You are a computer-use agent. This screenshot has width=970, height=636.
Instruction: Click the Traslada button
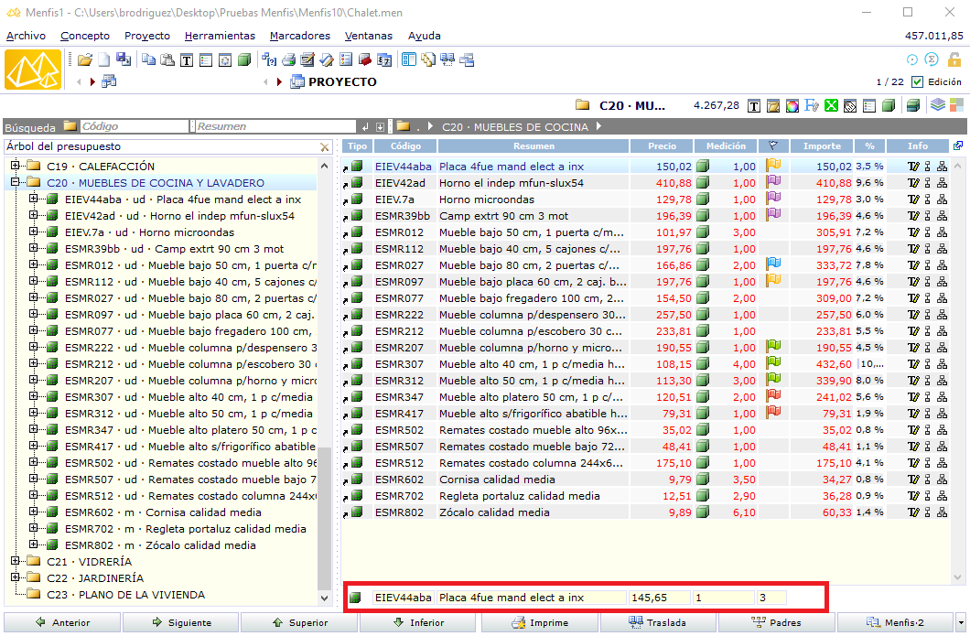click(x=658, y=622)
